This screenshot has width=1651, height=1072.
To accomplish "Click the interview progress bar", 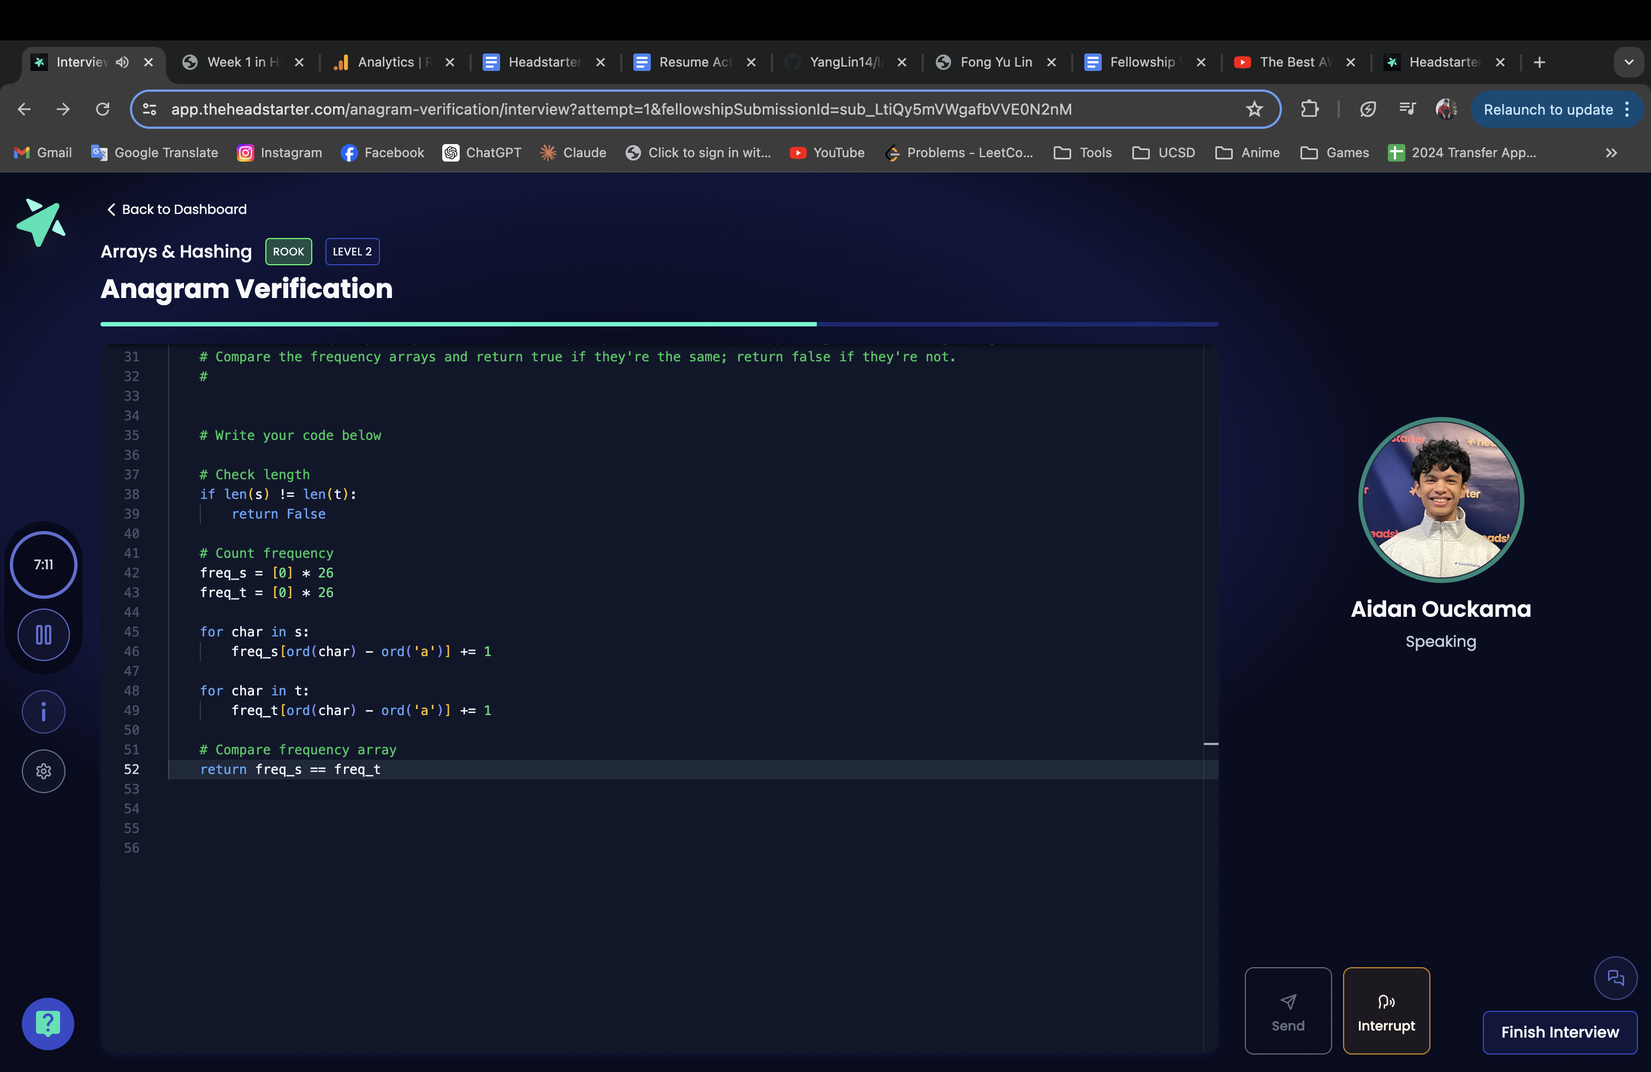I will click(658, 324).
